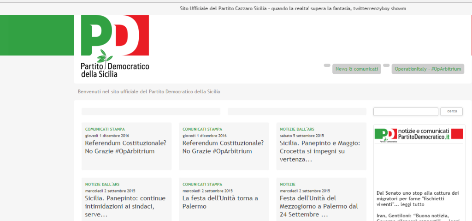Click the red square in the PartitoDemocratico.it banner
The width and height of the screenshot is (472, 221).
click(457, 134)
